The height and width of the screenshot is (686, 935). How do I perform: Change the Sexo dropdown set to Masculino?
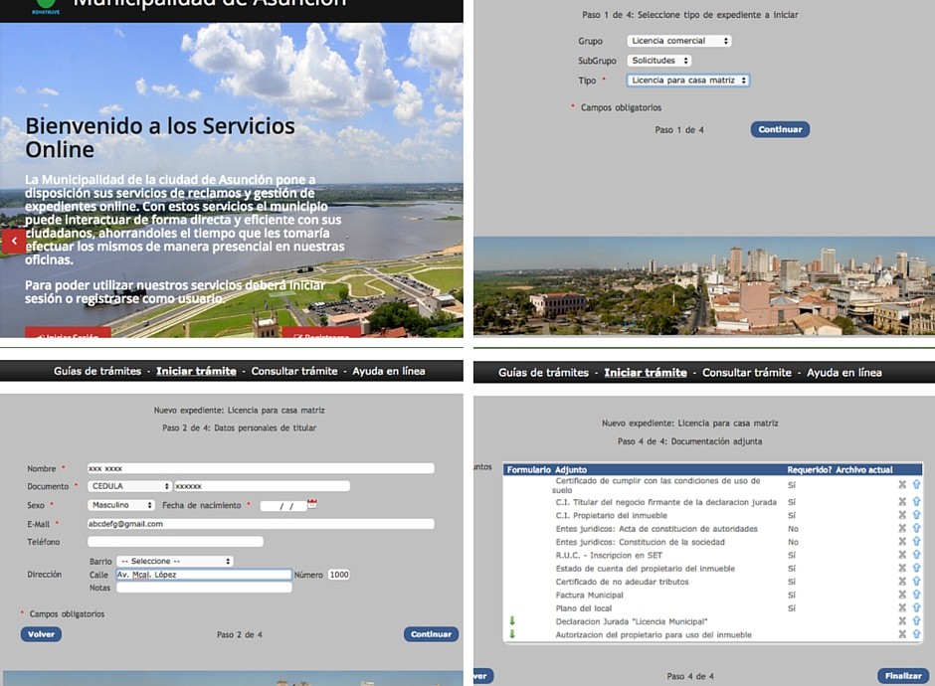click(121, 505)
